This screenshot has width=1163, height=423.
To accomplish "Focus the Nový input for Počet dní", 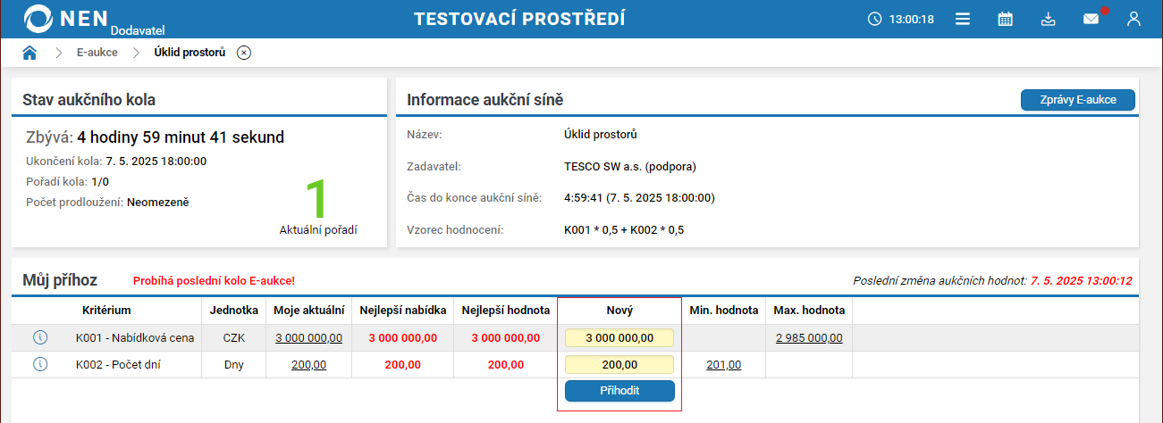I will pyautogui.click(x=619, y=365).
